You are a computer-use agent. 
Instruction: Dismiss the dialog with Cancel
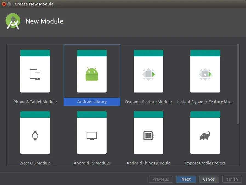209,179
